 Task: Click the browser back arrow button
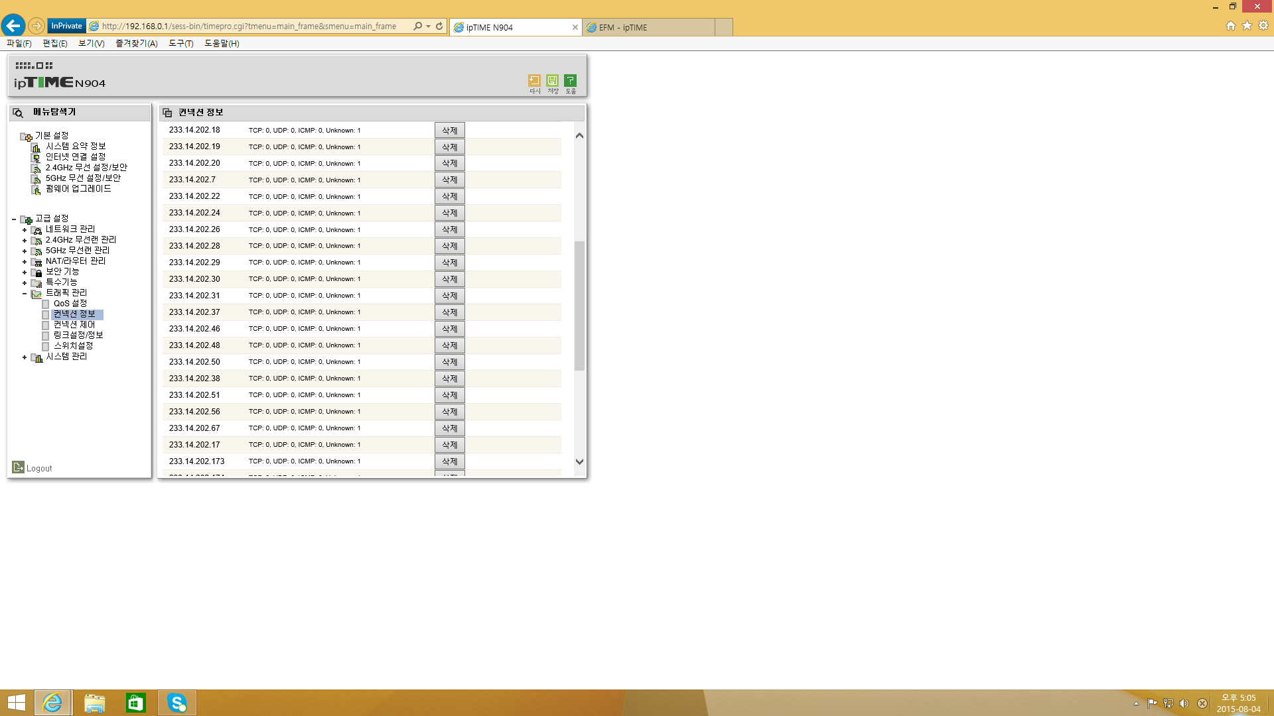[x=13, y=26]
